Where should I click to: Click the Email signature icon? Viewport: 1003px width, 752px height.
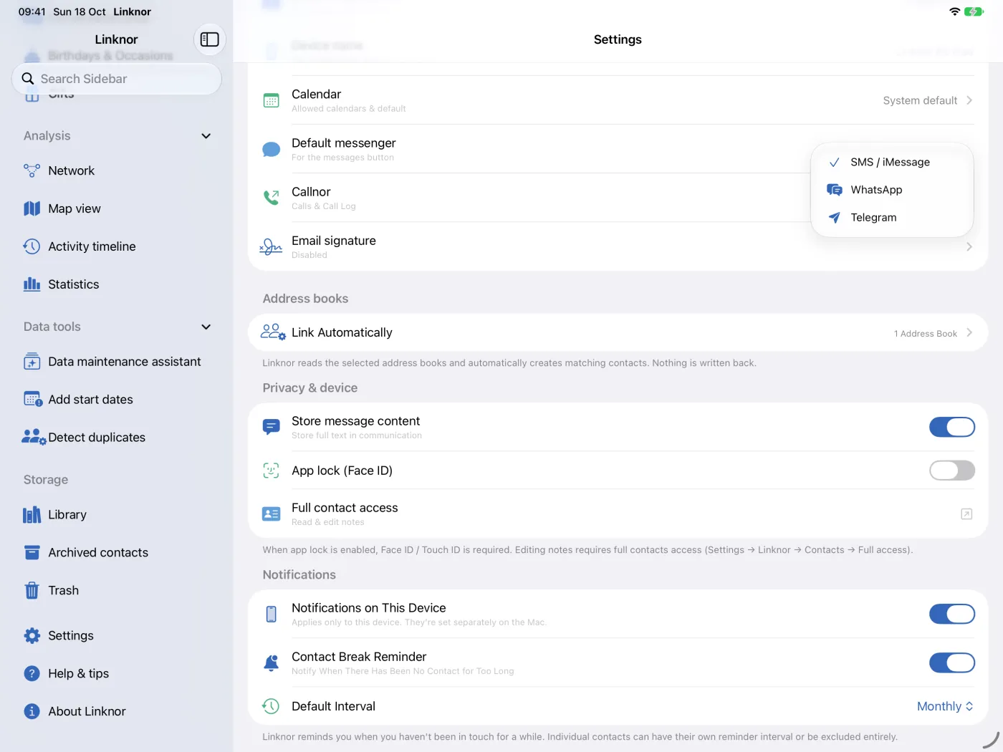[x=271, y=246]
